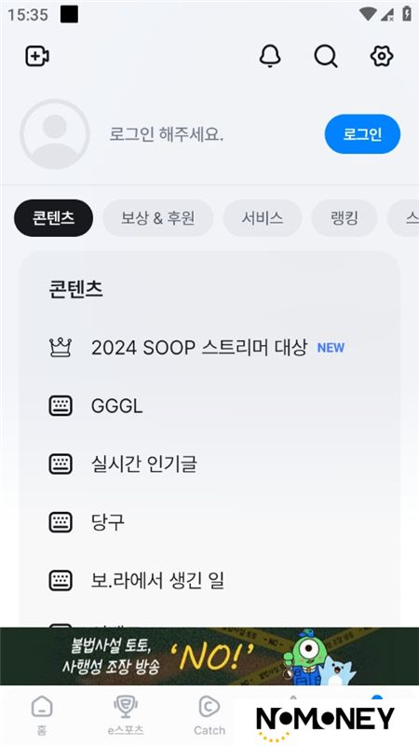Tap the magnifier search icon
Screen dimensions: 419x746
326,57
